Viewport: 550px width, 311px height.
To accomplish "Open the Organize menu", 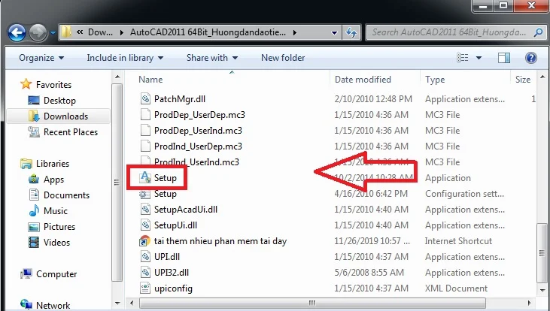I will [41, 58].
